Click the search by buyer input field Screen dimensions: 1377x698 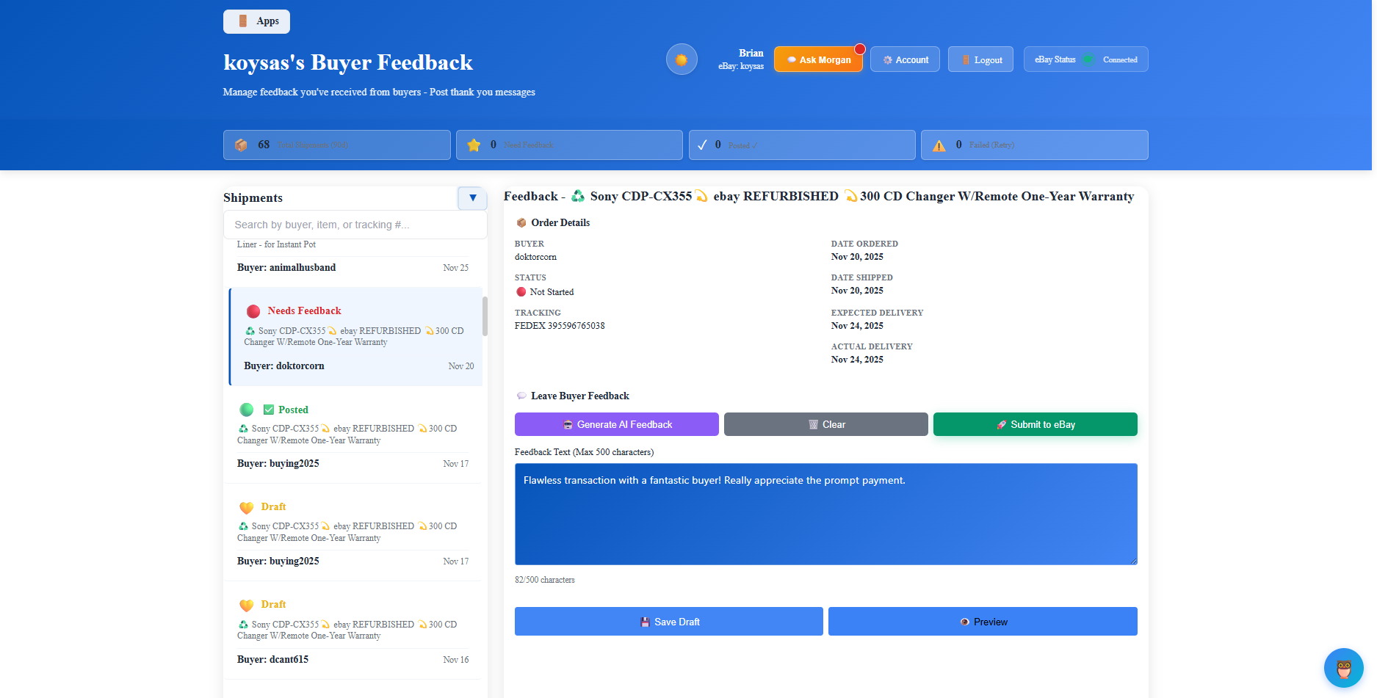pyautogui.click(x=355, y=225)
